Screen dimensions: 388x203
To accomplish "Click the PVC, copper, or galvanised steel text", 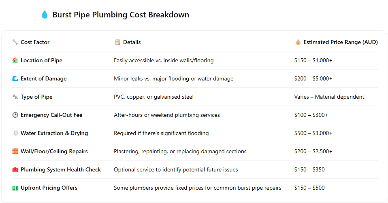I will click(x=153, y=97).
